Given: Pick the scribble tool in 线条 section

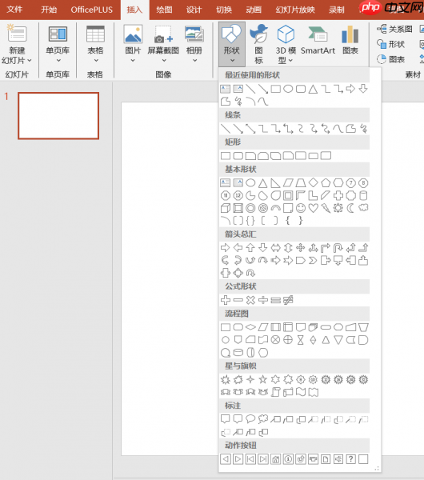Looking at the screenshot, I should click(x=363, y=129).
